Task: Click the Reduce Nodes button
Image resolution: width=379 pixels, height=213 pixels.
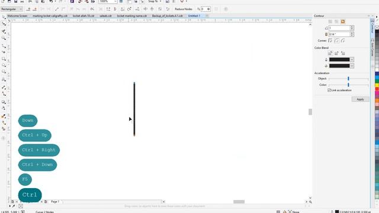Action: pyautogui.click(x=184, y=9)
